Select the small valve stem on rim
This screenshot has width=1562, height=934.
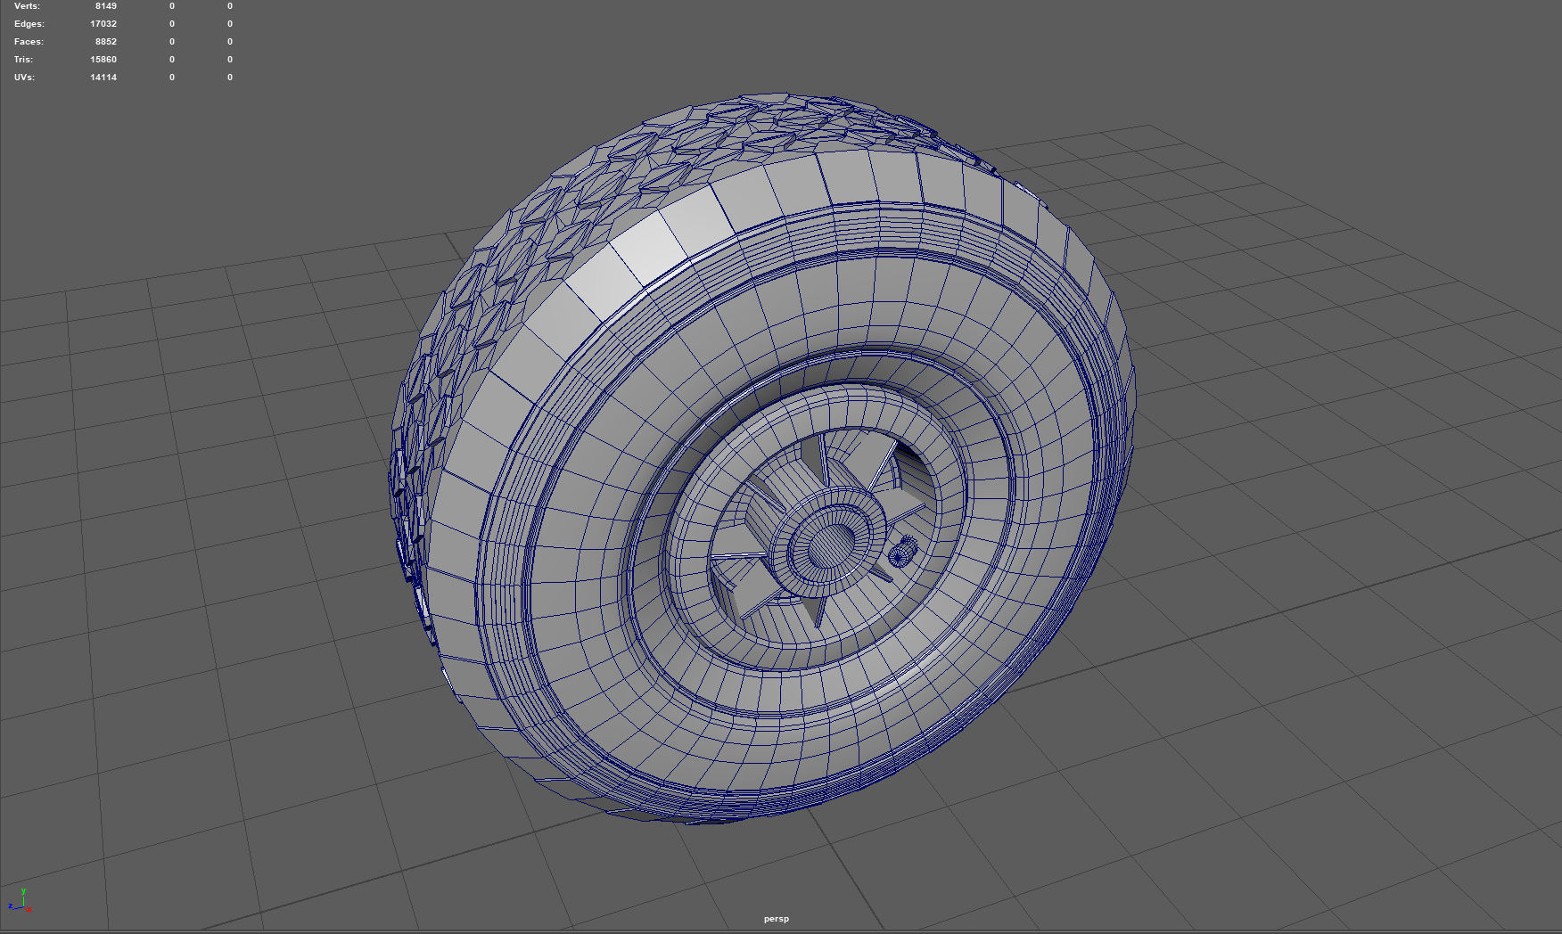[901, 552]
